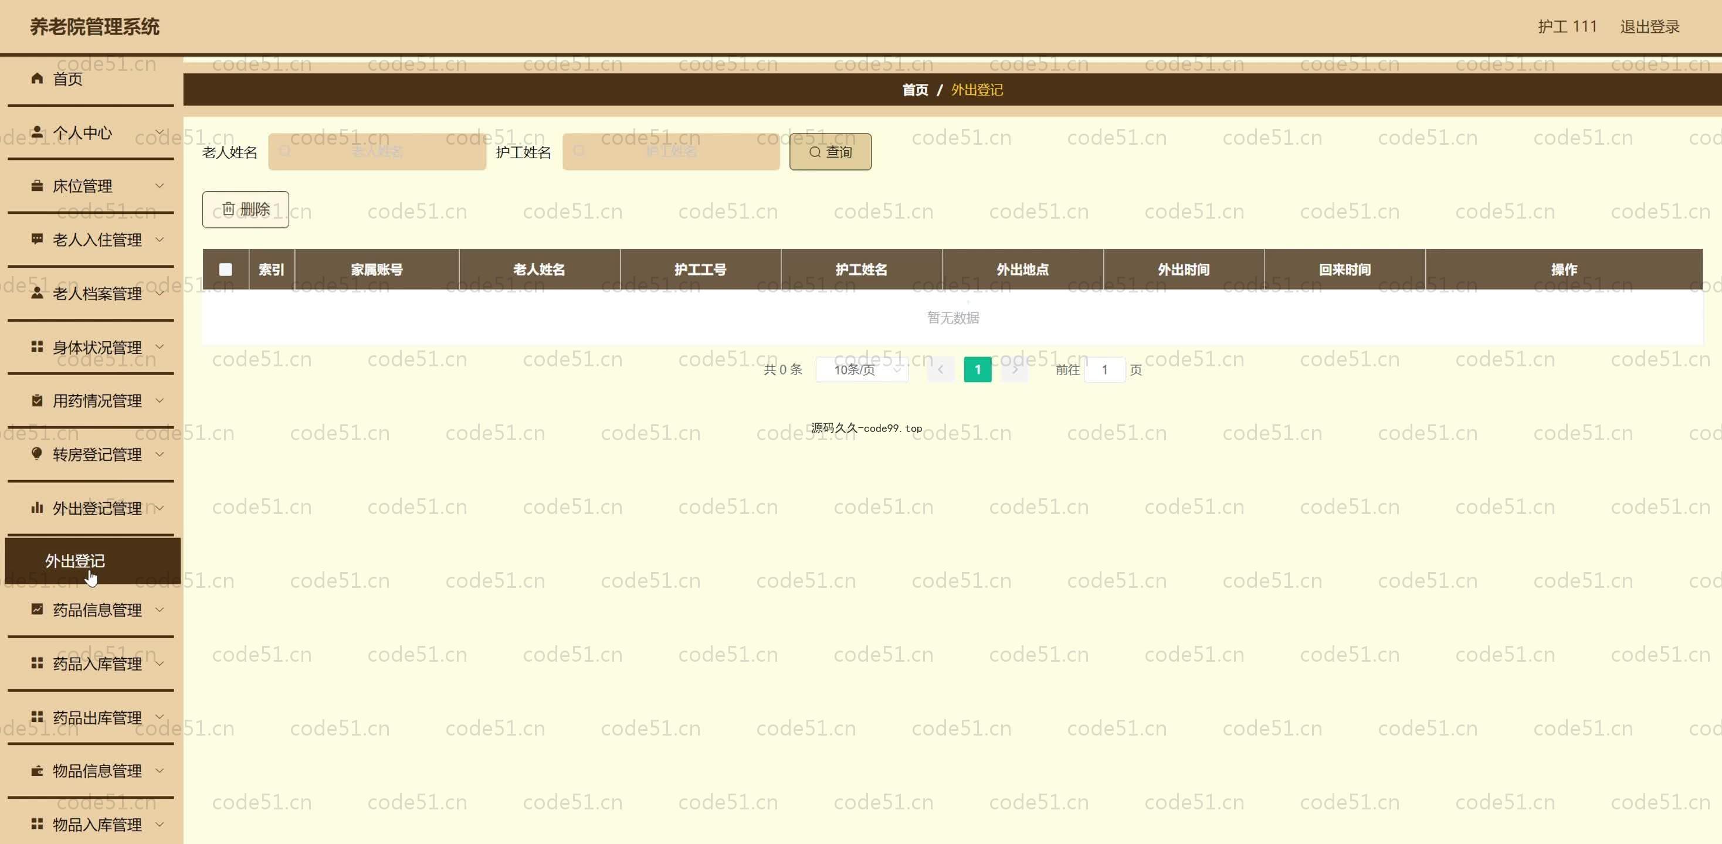The width and height of the screenshot is (1722, 844).
Task: Go to page 1 in pagination
Action: pos(977,369)
